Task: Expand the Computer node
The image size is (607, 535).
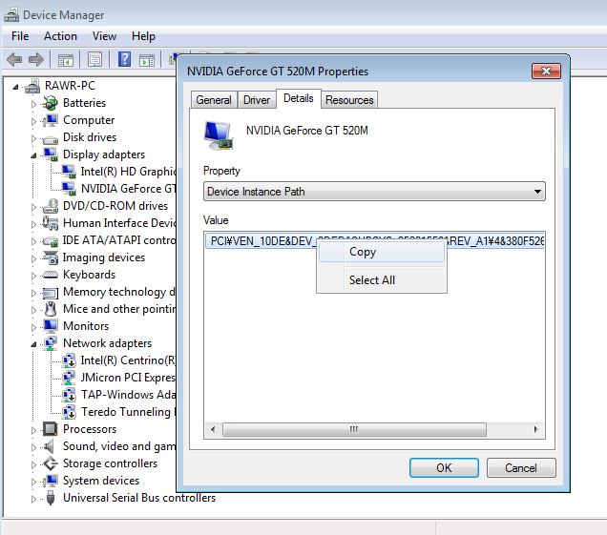Action: point(33,121)
